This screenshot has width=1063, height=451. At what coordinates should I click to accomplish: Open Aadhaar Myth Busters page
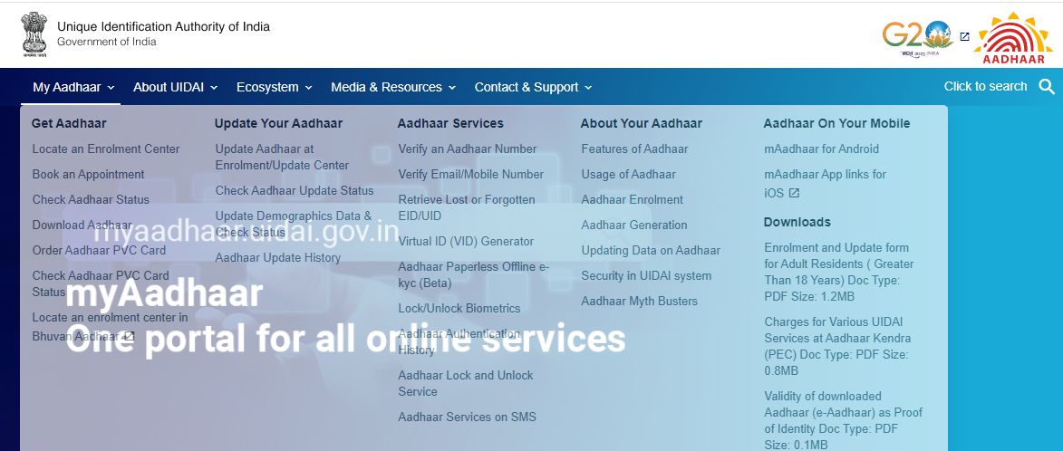click(639, 301)
